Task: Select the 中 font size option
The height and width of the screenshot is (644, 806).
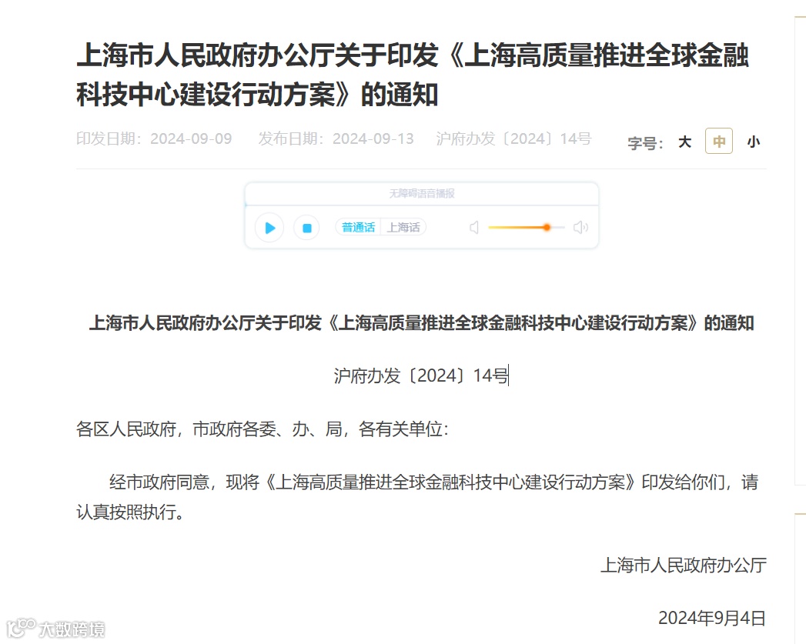Action: 718,141
